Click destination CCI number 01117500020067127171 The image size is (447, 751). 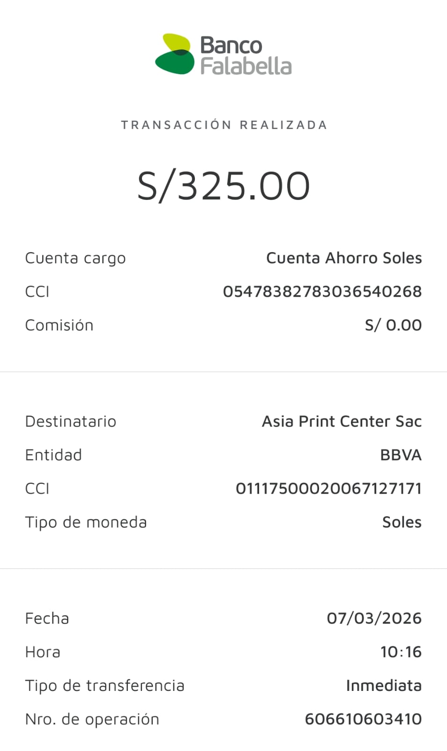coord(328,489)
